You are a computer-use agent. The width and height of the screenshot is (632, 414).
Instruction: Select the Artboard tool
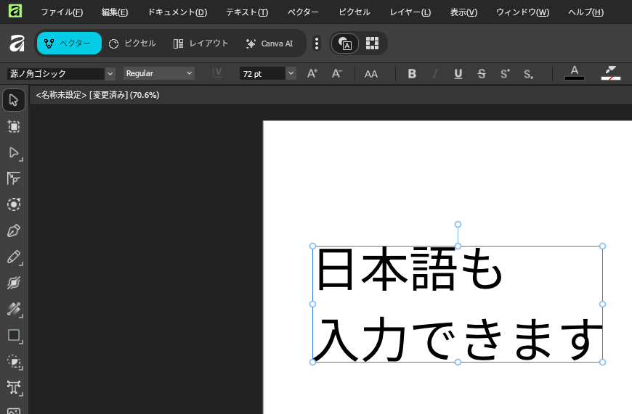(x=14, y=127)
